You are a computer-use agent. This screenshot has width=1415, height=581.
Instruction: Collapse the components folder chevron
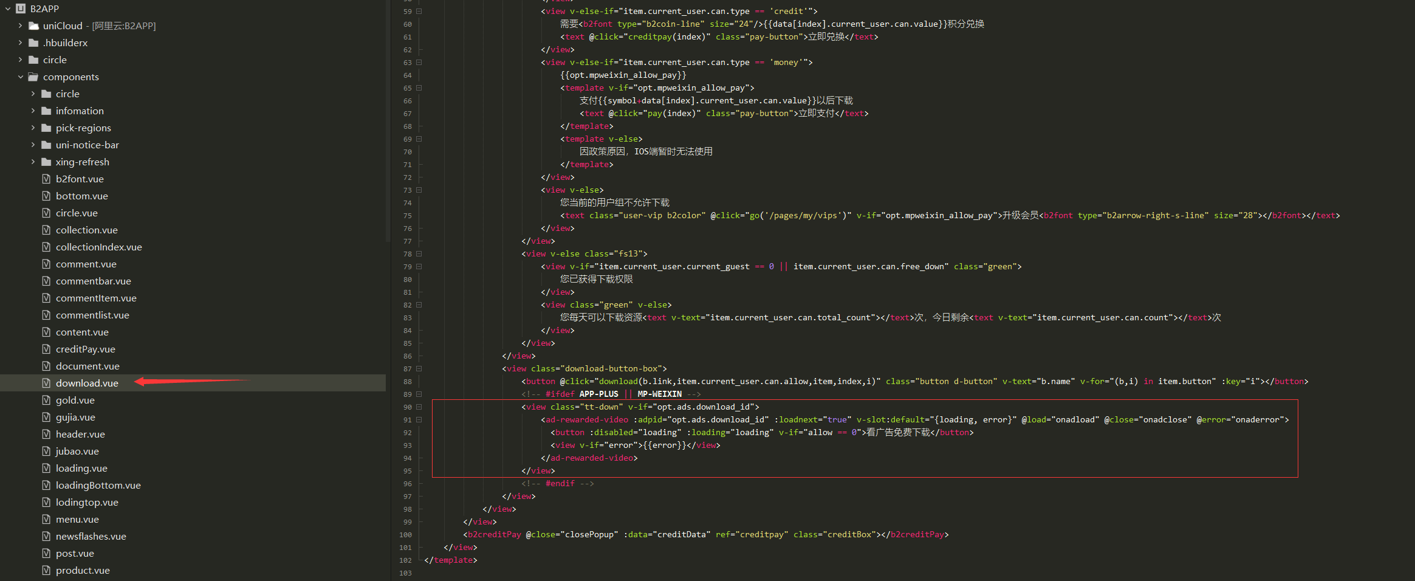click(21, 77)
